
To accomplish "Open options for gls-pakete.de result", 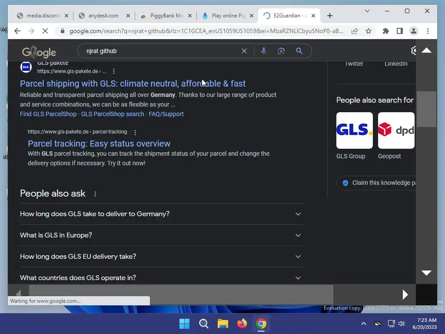I will point(114,71).
